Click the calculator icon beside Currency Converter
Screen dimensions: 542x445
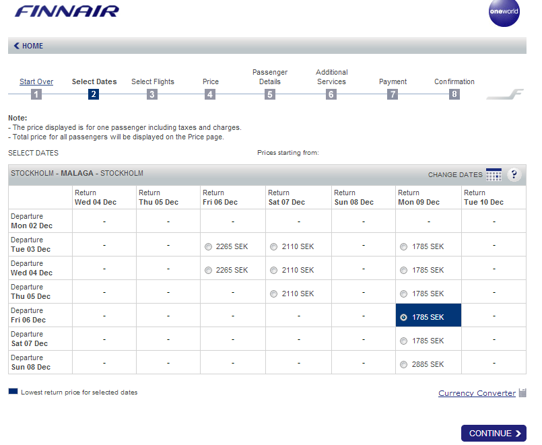pos(522,393)
